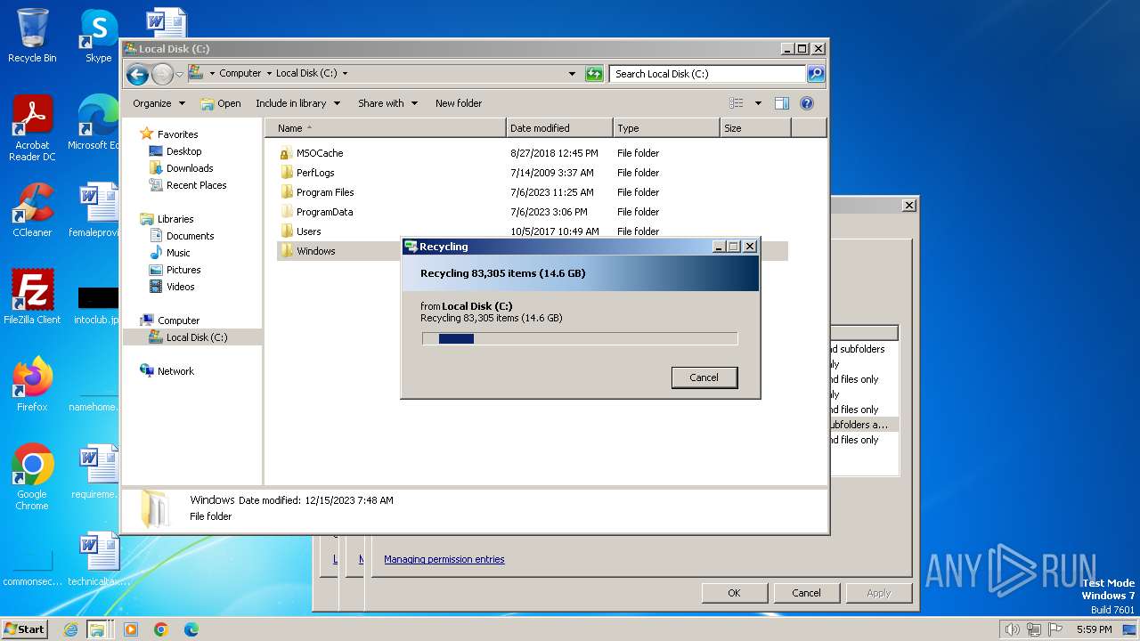The width and height of the screenshot is (1140, 641).
Task: Open recent pages dropdown next to Forward
Action: coord(179,74)
